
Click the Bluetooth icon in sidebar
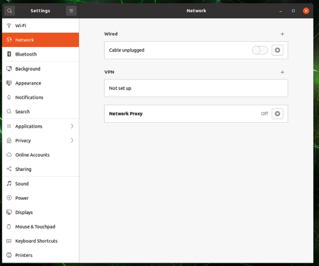click(9, 54)
